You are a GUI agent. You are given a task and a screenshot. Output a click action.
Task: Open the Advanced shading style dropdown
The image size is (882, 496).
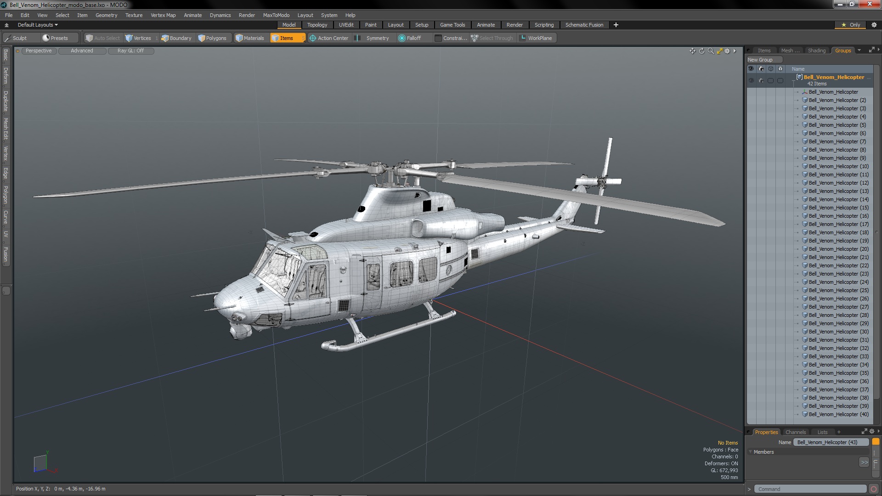click(x=82, y=51)
